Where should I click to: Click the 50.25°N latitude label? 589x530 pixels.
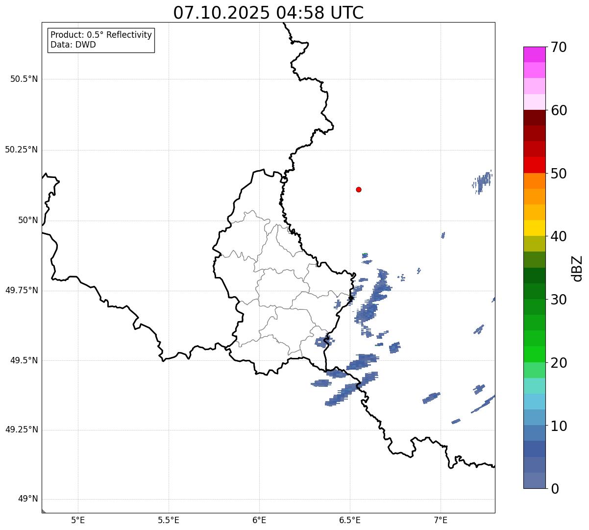pos(21,150)
